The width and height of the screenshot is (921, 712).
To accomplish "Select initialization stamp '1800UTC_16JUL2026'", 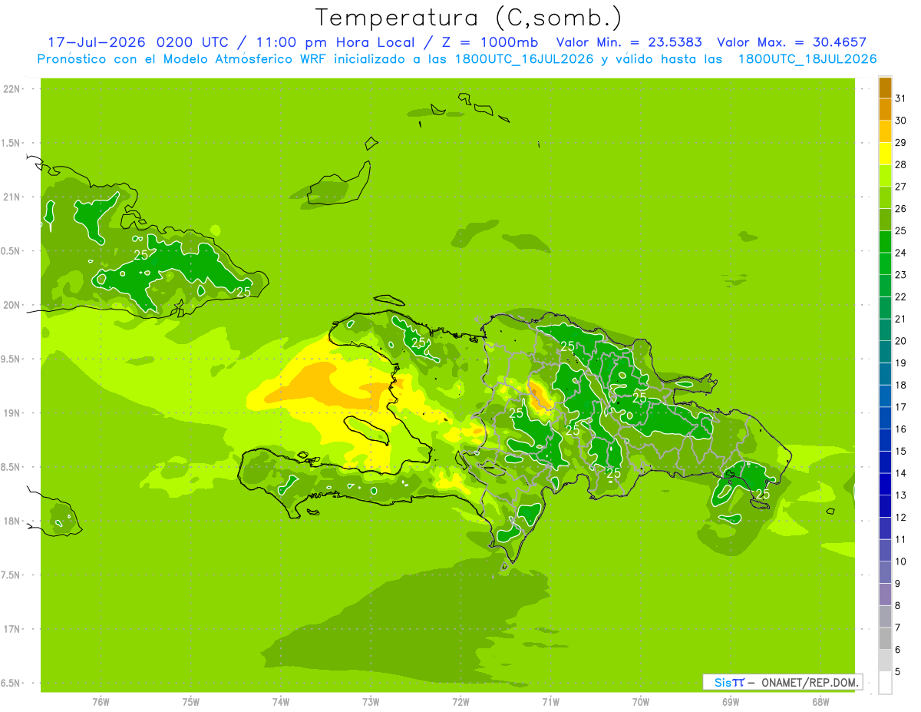I will [524, 59].
